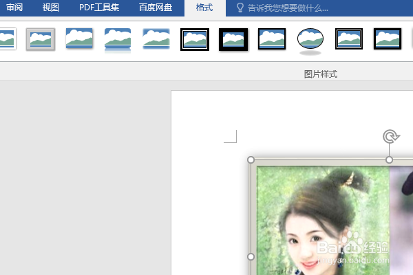Select the 格式 tab
Screen dimensions: 413x275
point(204,8)
